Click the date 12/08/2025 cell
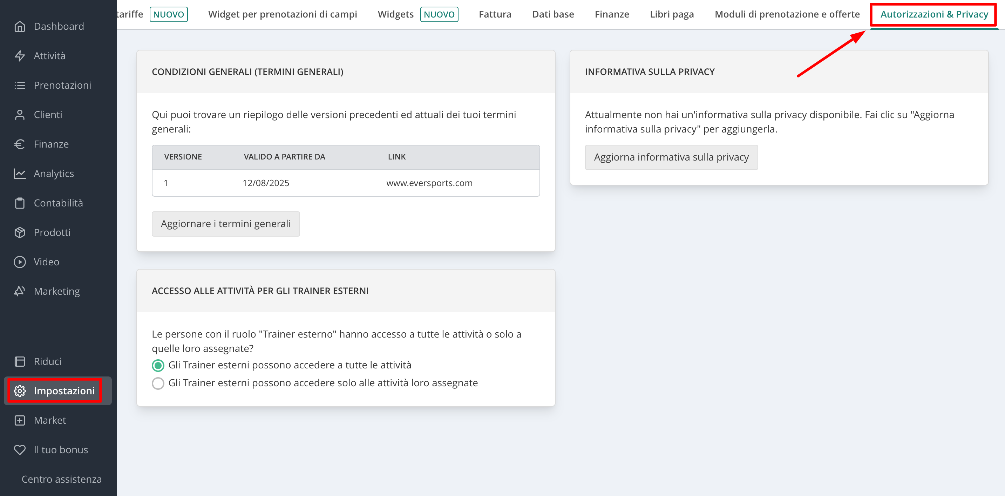This screenshot has width=1005, height=496. click(x=266, y=183)
